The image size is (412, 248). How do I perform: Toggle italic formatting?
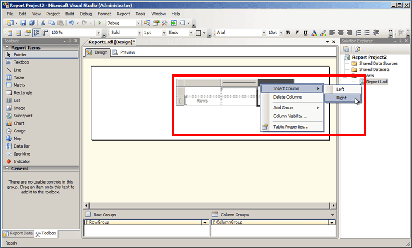296,33
